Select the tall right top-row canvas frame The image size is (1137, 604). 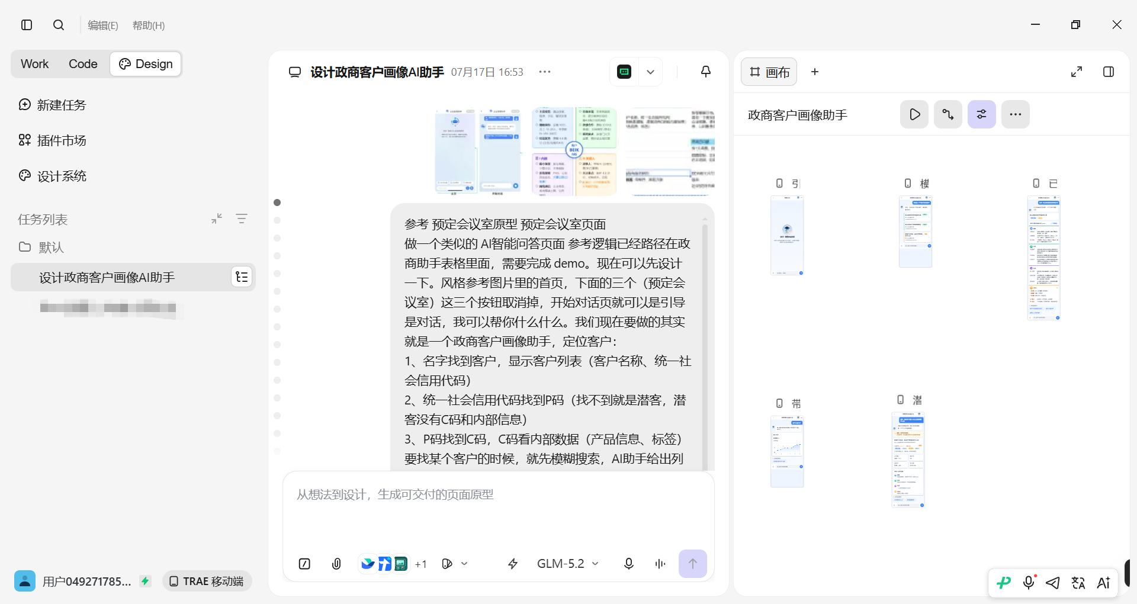(1043, 258)
